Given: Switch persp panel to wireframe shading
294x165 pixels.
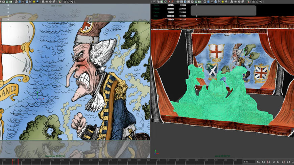Looking at the screenshot, I should pyautogui.click(x=205, y=1).
